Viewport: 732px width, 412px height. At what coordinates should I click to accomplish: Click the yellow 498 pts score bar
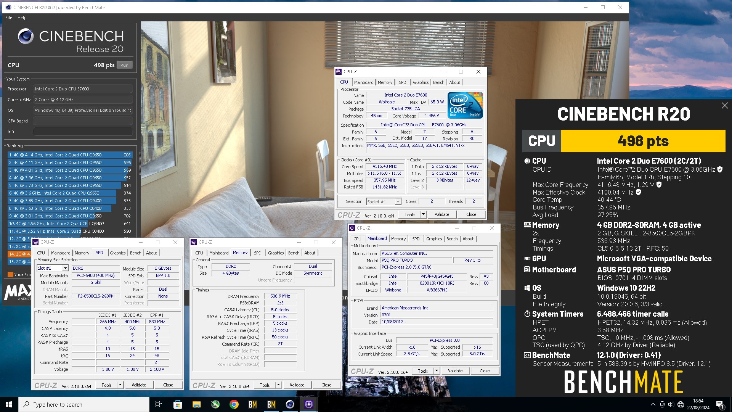[x=643, y=141]
